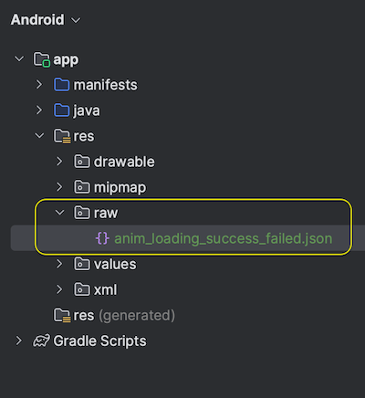Expand the Gradle Scripts chevron
Screen dimensions: 365x398
(x=19, y=340)
